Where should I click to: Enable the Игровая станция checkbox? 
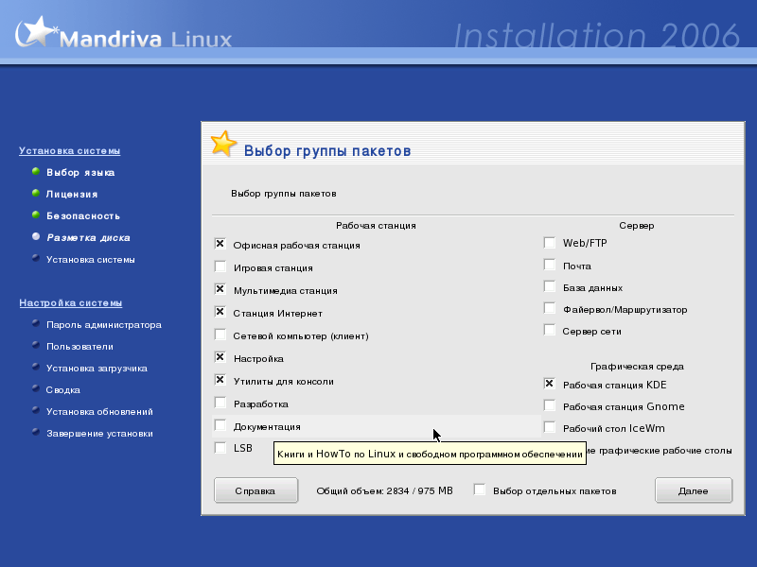[220, 266]
